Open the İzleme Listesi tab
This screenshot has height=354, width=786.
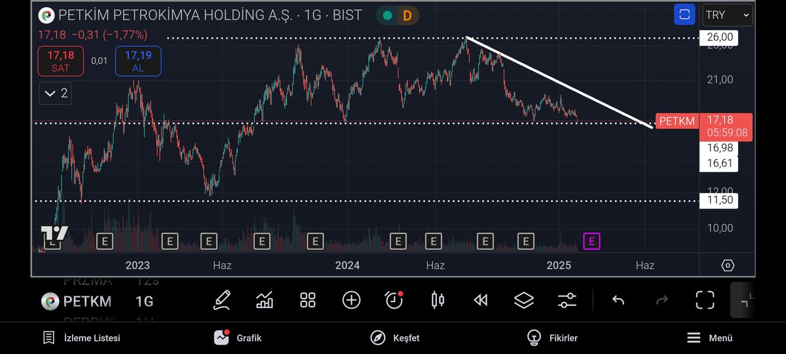pyautogui.click(x=81, y=338)
